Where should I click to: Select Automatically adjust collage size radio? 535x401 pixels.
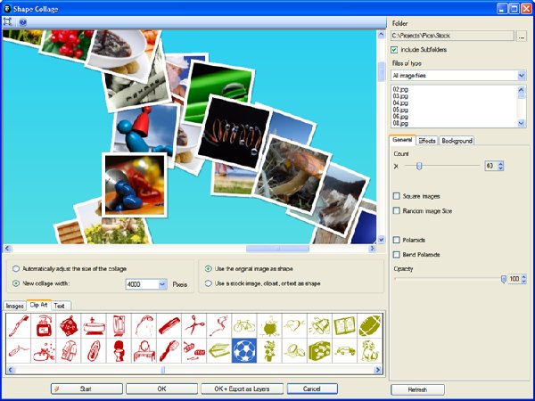point(16,269)
